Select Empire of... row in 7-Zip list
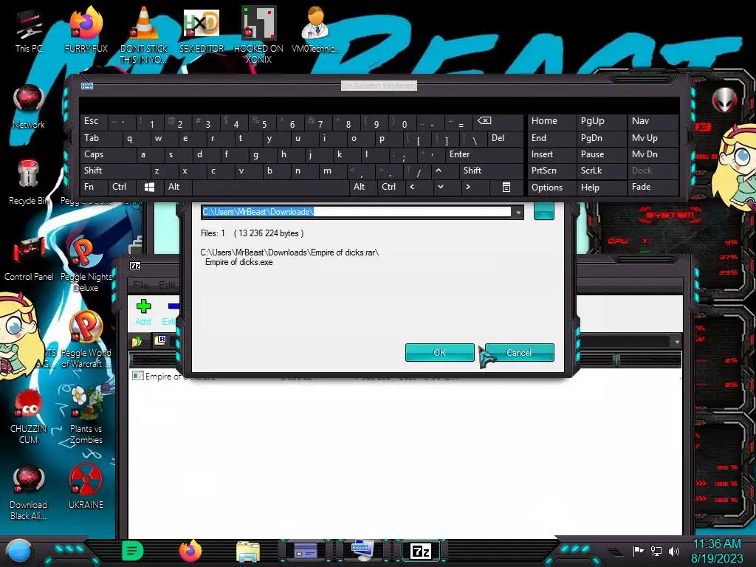 tap(405, 376)
